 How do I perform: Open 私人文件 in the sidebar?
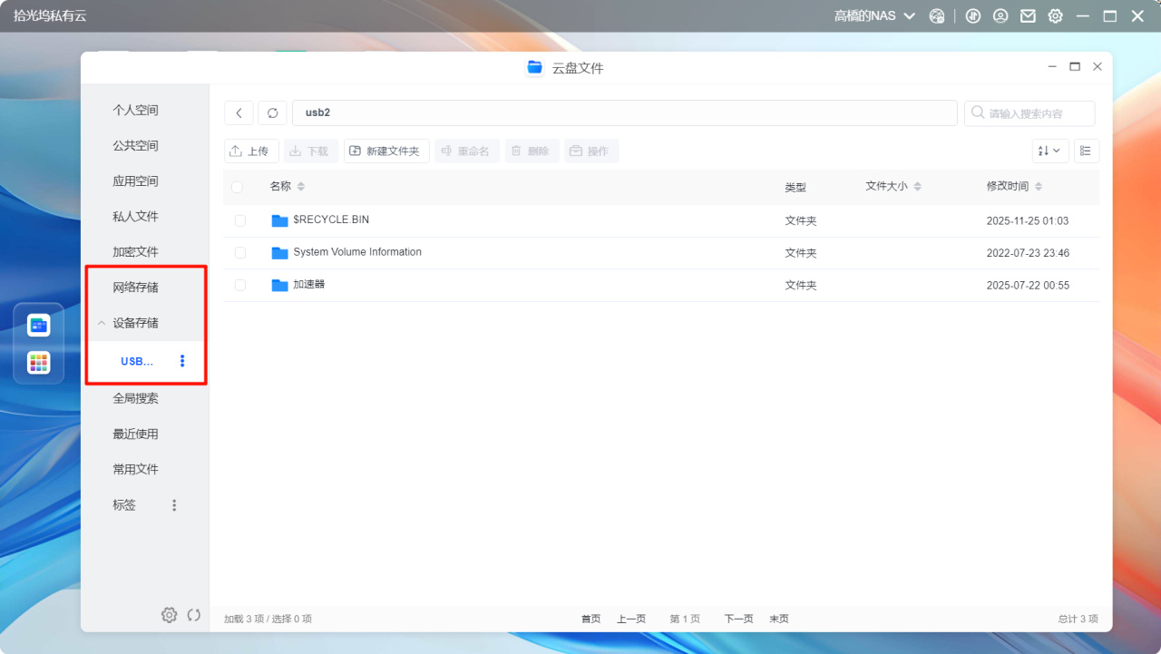(x=135, y=216)
